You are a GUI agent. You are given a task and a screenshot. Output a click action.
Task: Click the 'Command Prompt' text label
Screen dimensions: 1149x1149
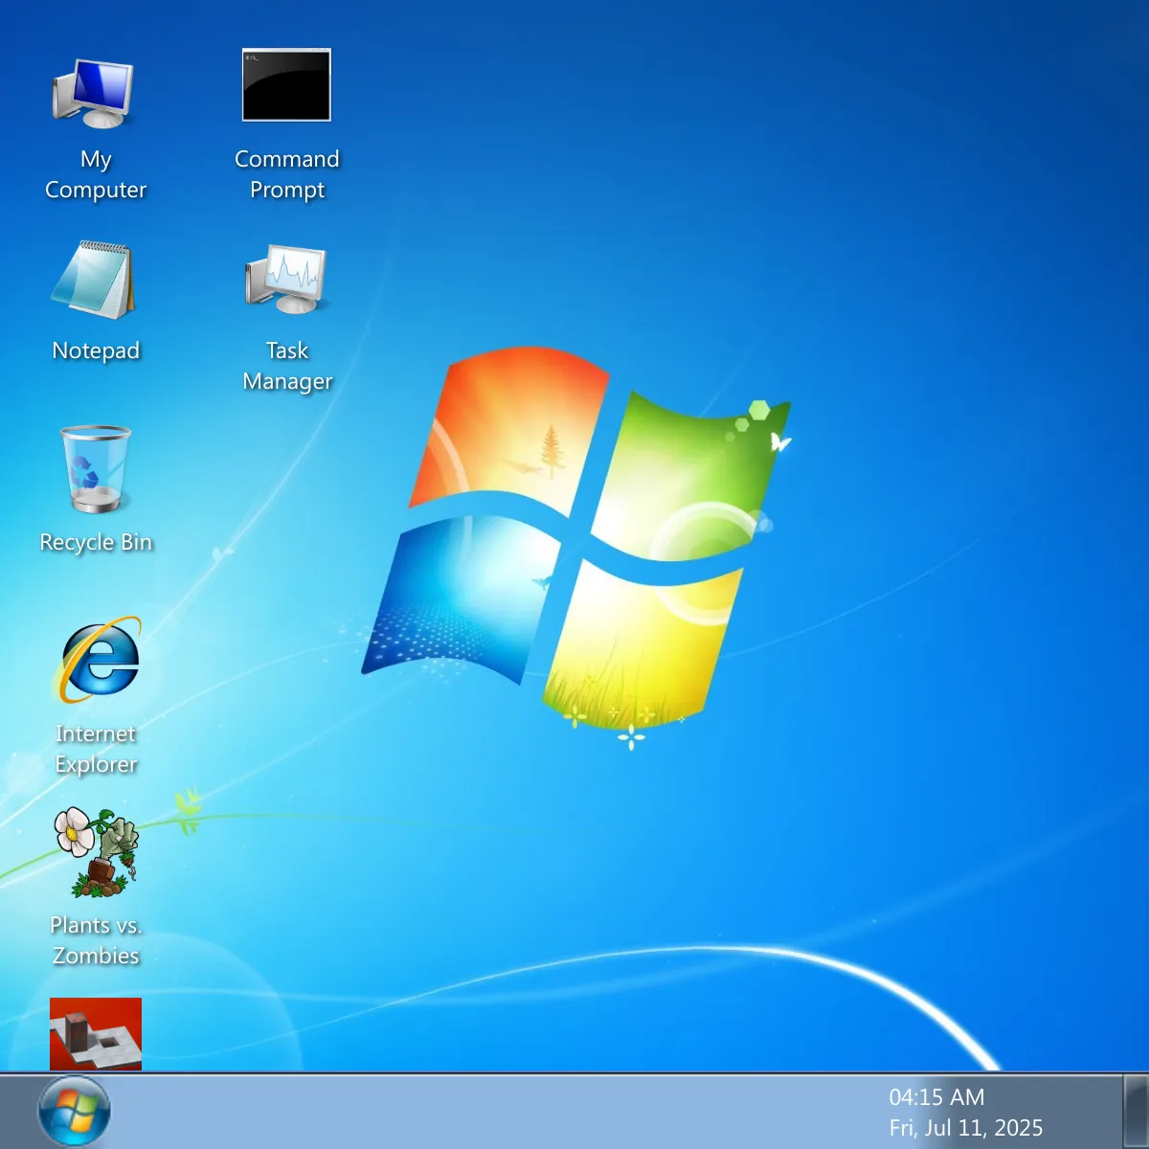click(x=287, y=174)
